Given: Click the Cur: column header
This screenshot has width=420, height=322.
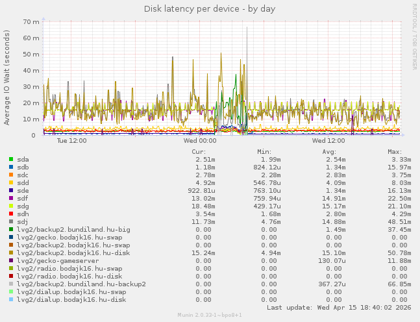Looking at the screenshot, I should (199, 152).
